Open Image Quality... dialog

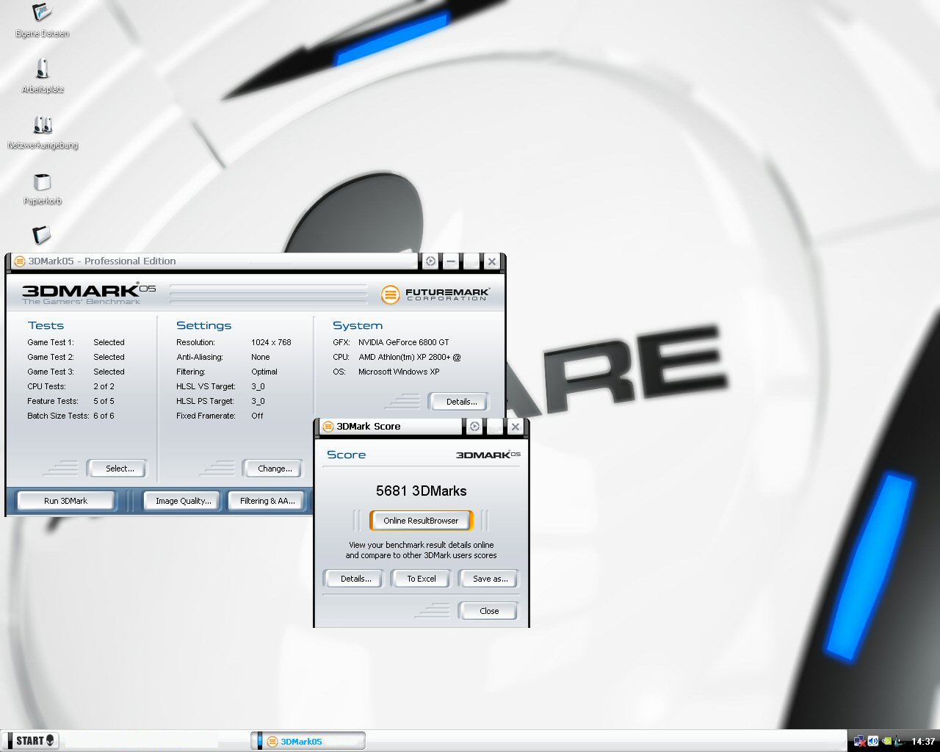tap(182, 501)
